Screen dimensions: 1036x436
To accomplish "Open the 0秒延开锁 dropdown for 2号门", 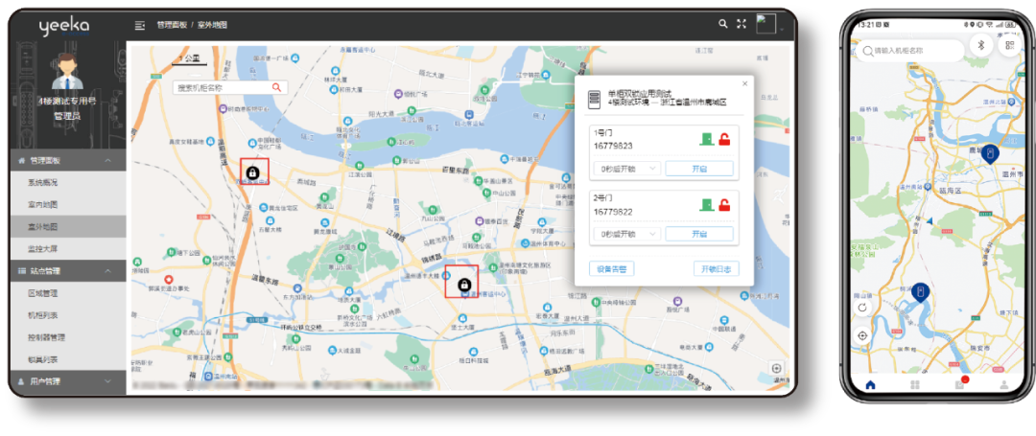I will [x=624, y=234].
